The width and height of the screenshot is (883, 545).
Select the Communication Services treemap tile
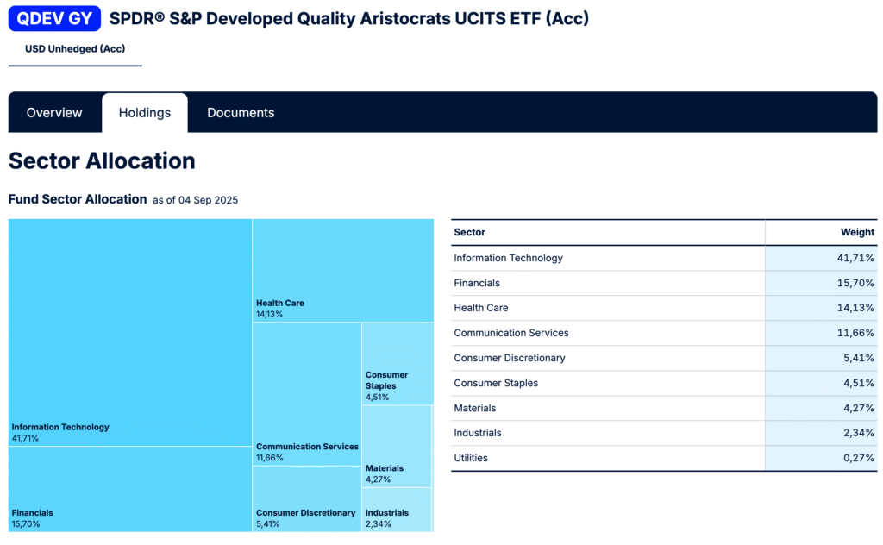point(307,394)
